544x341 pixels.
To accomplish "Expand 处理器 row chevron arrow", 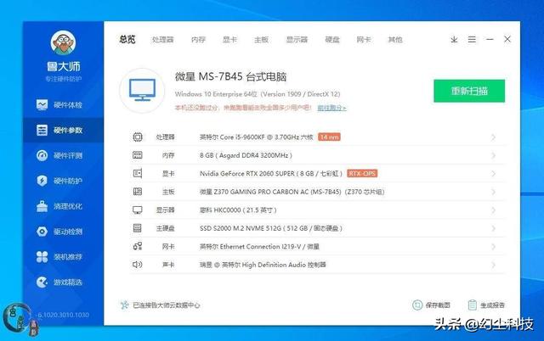I will pyautogui.click(x=493, y=137).
